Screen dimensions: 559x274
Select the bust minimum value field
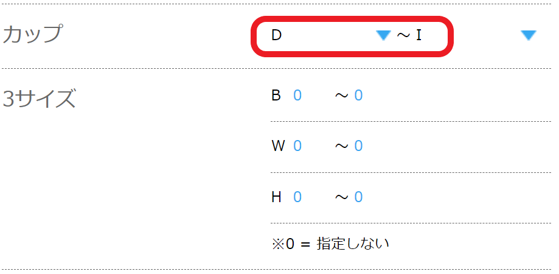pyautogui.click(x=297, y=96)
